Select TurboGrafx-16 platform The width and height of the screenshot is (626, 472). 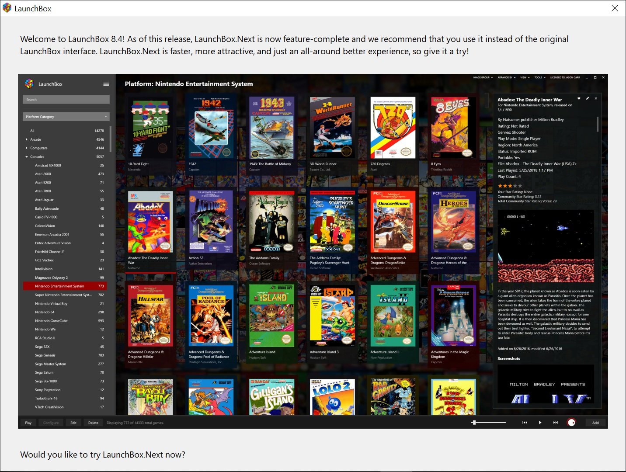[65, 399]
